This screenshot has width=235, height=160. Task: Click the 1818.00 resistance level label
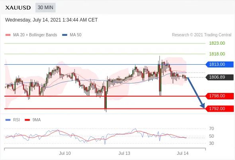click(x=217, y=54)
